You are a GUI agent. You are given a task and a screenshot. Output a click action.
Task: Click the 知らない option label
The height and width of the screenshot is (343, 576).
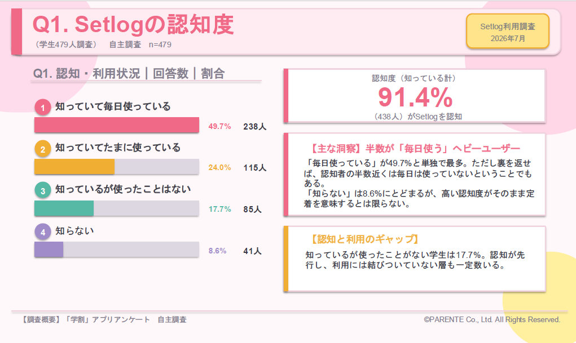pyautogui.click(x=74, y=231)
